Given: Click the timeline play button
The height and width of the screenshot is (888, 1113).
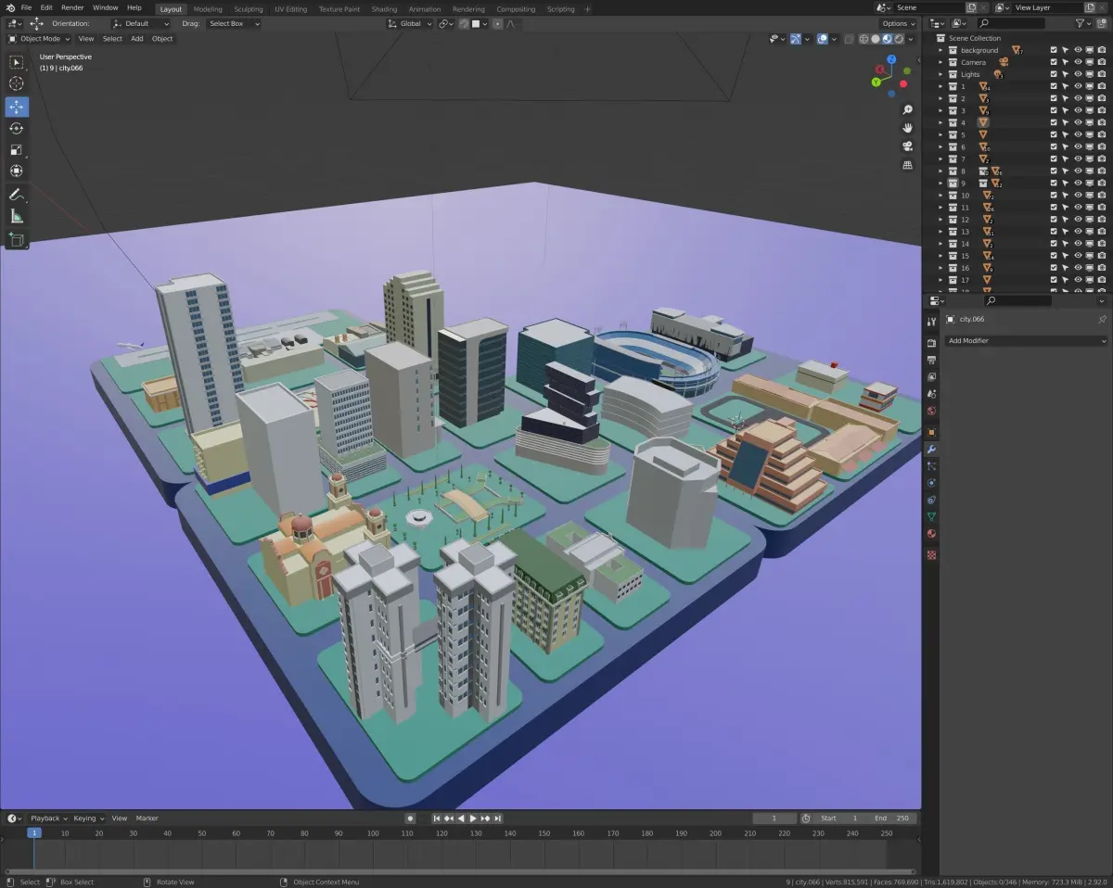Looking at the screenshot, I should tap(473, 818).
